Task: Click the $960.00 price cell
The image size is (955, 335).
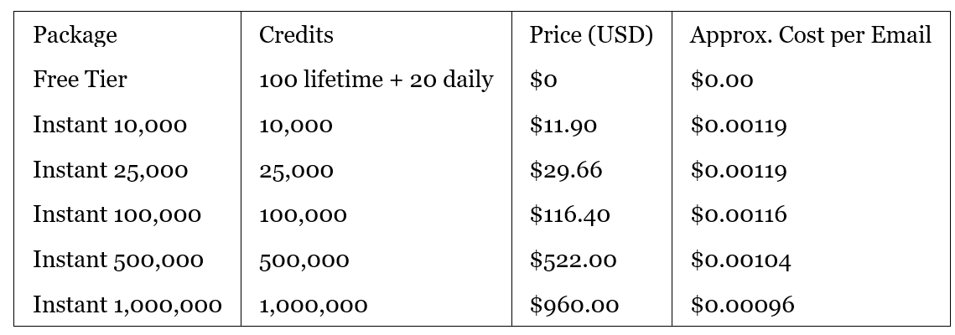Action: click(x=574, y=305)
